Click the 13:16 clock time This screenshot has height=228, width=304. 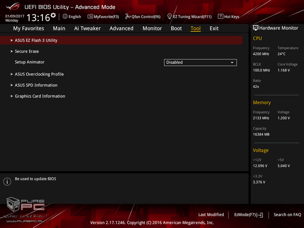point(38,18)
